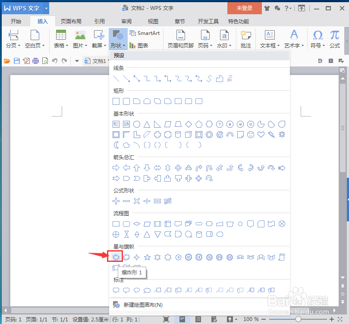Switch to the 视图 tab
Image resolution: width=349 pixels, height=324 pixels.
(x=153, y=22)
